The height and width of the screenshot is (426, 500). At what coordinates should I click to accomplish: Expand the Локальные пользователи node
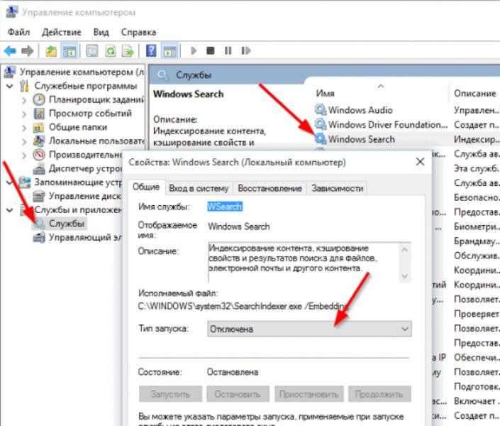click(24, 141)
